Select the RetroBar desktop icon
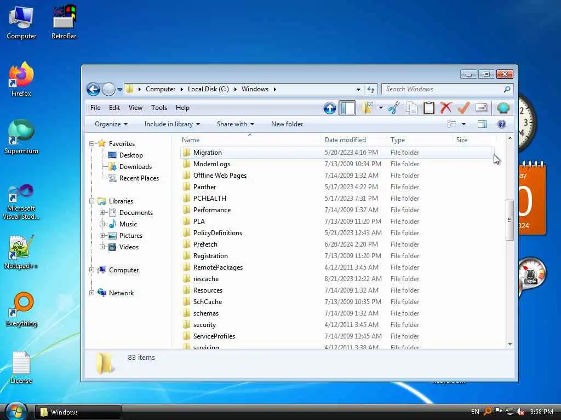561x420 pixels. 64,22
